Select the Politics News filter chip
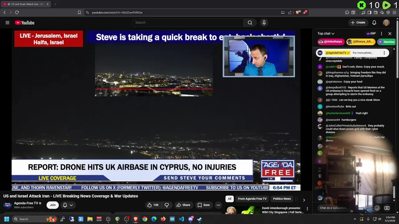 point(282,199)
